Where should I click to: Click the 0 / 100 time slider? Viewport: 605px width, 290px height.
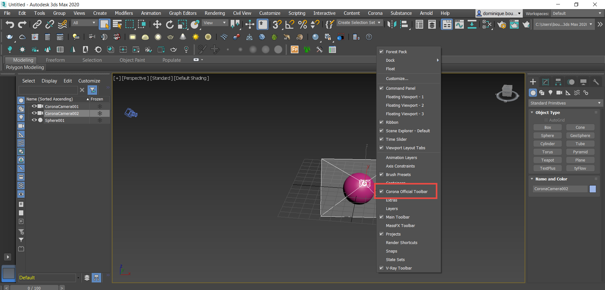34,288
